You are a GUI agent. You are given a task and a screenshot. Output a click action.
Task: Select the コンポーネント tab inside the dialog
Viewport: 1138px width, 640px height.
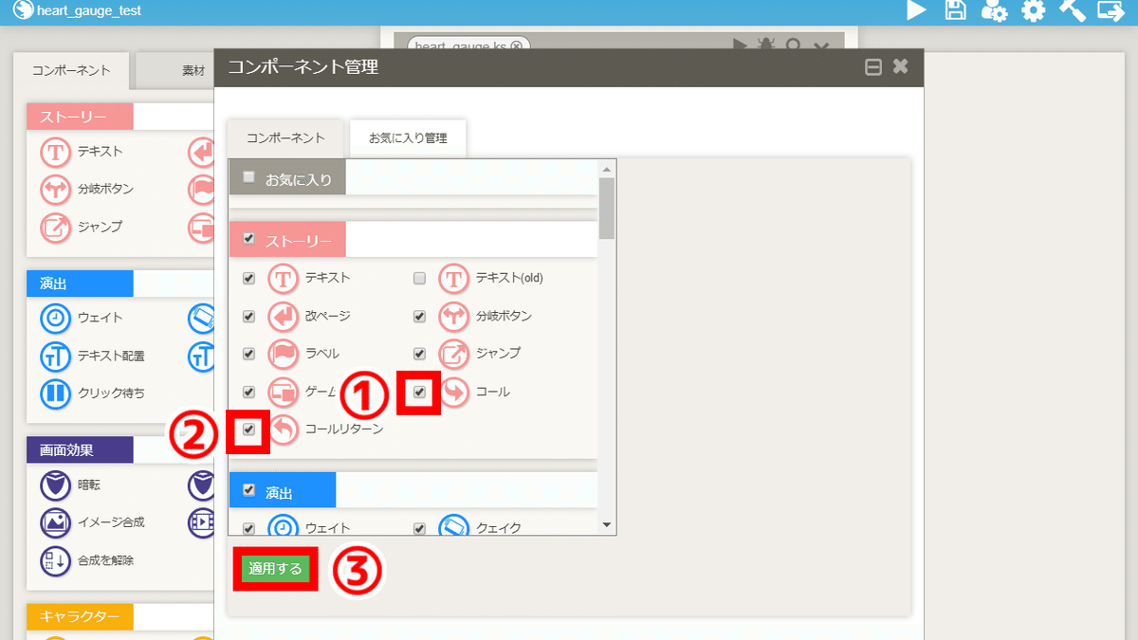(x=285, y=138)
